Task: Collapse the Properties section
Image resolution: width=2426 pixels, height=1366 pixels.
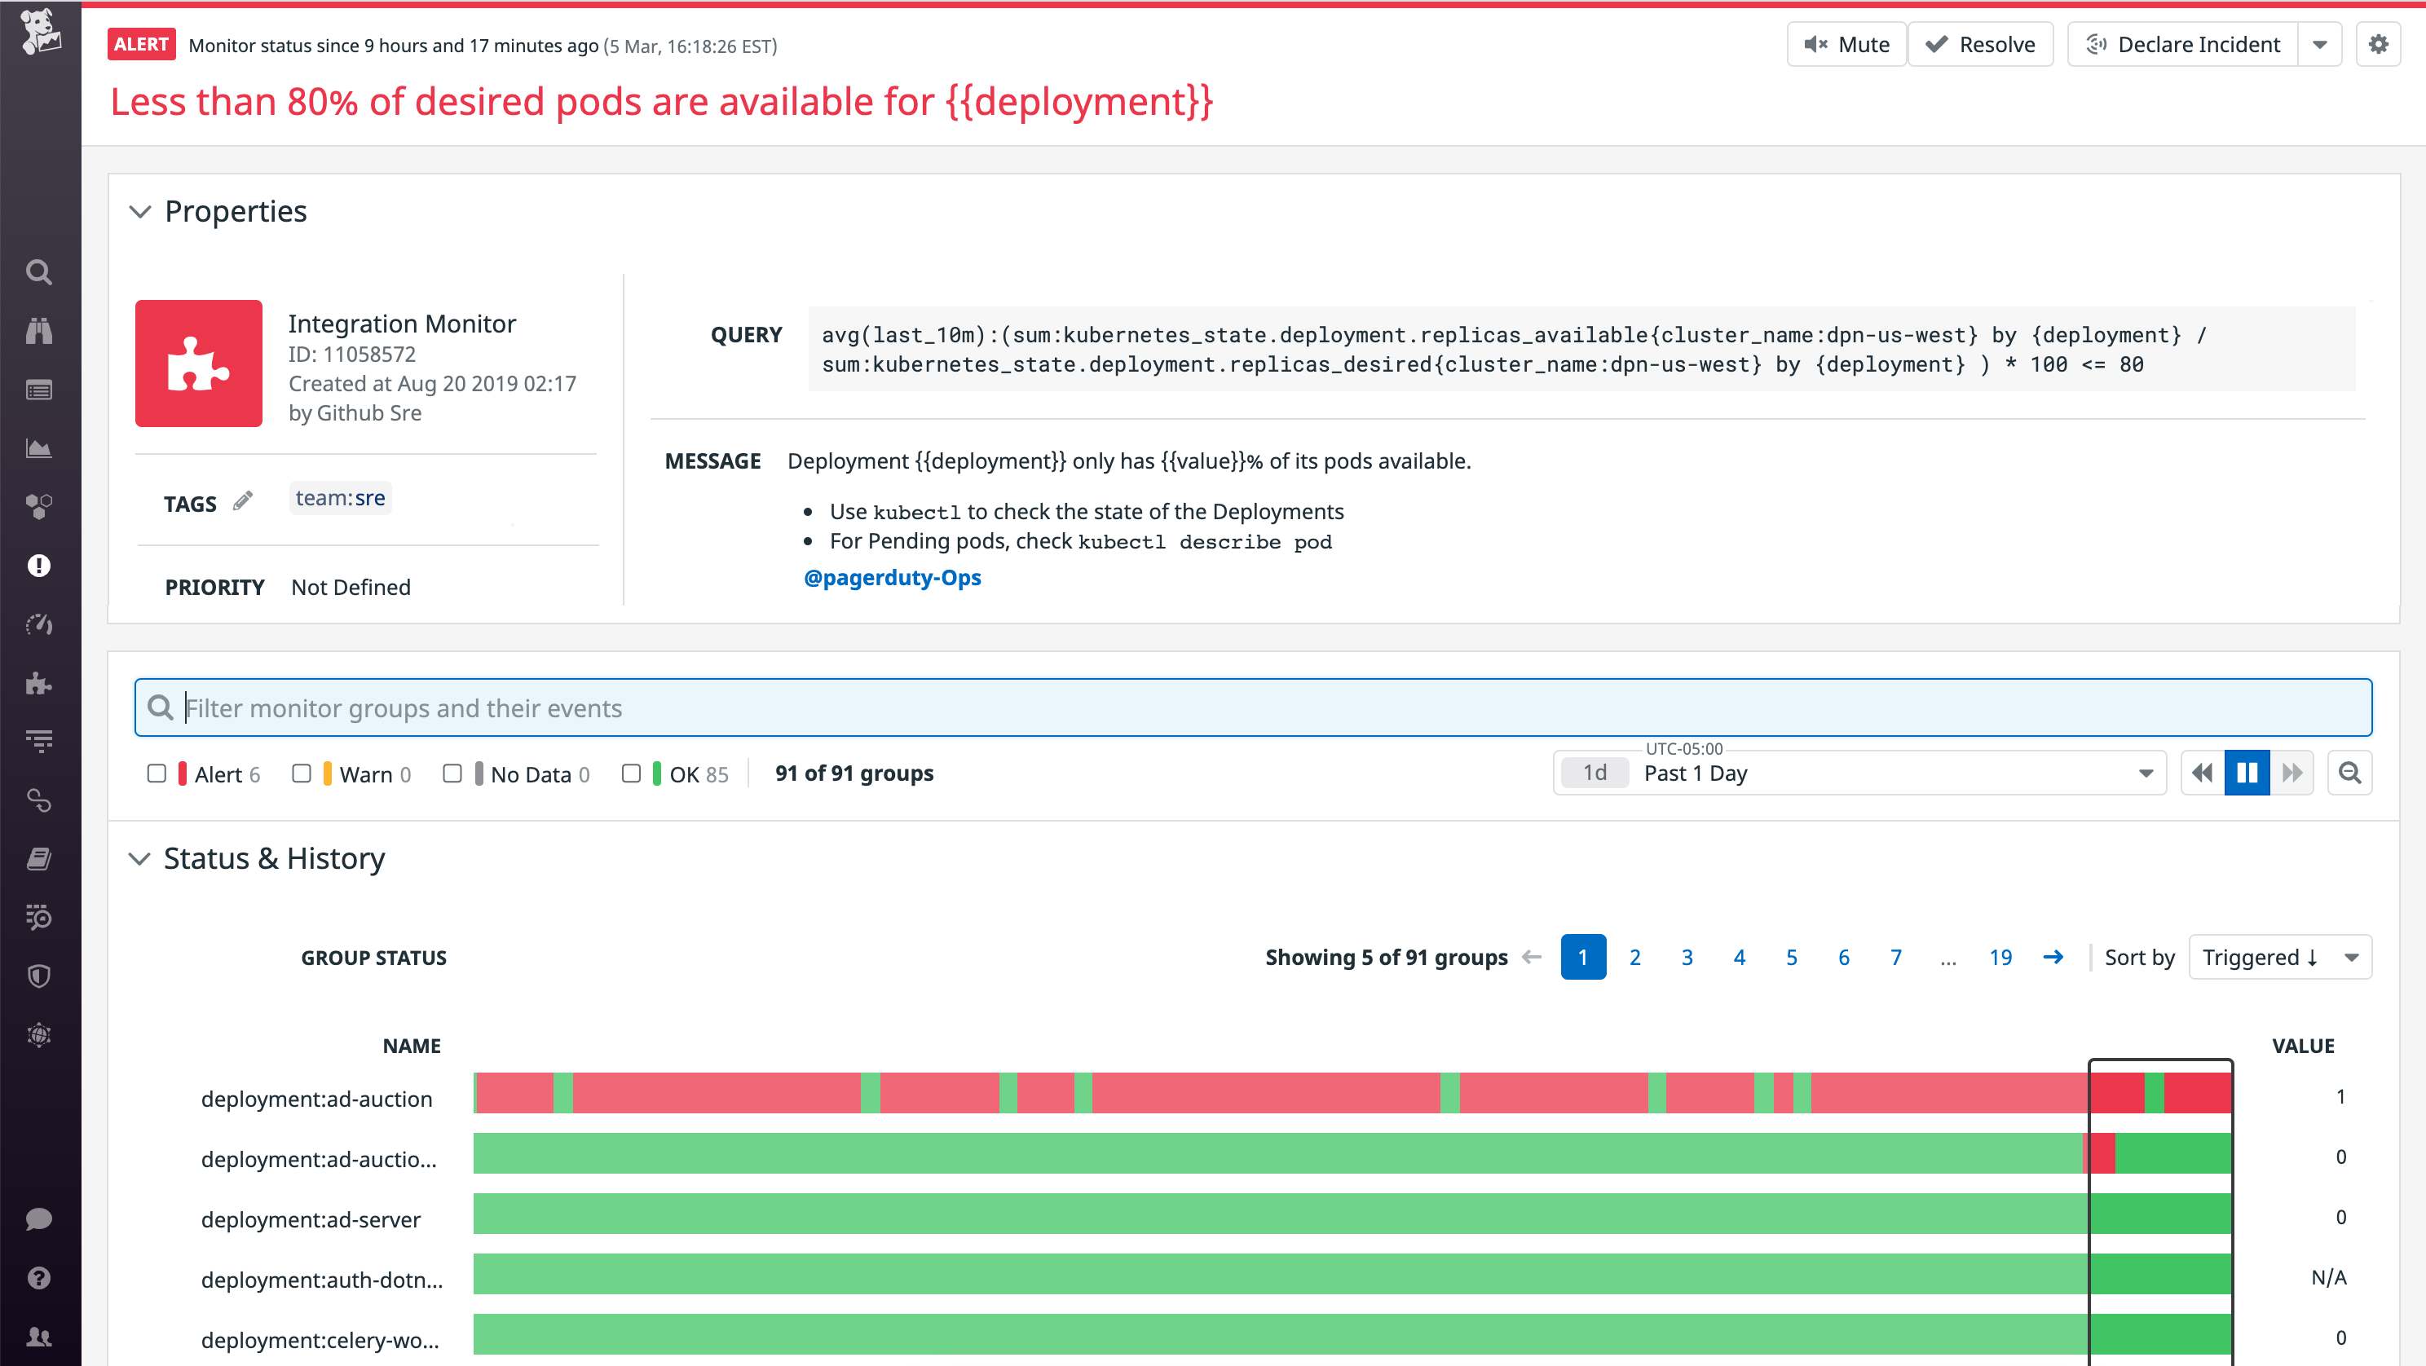Action: click(140, 212)
